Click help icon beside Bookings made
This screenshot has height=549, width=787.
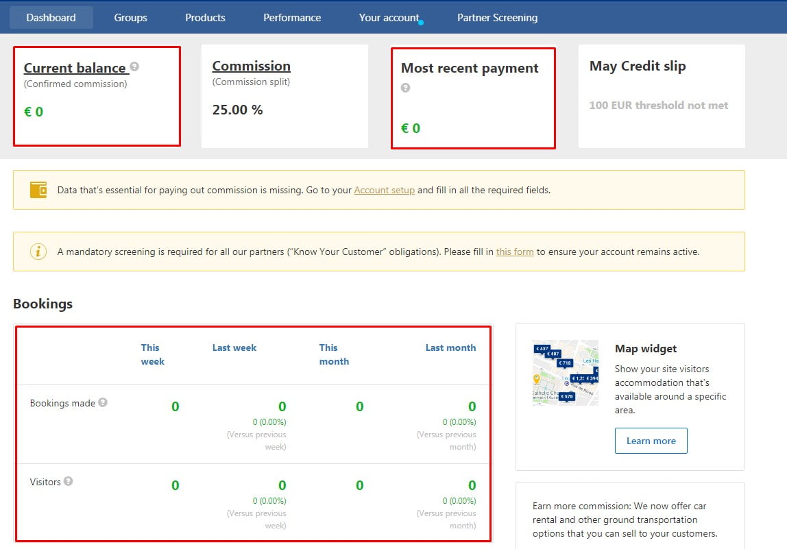[x=103, y=402]
